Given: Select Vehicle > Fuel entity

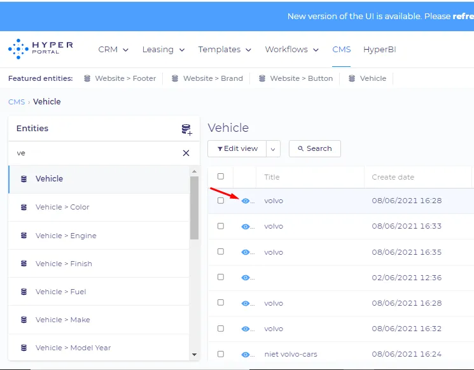Looking at the screenshot, I should pyautogui.click(x=99, y=292).
